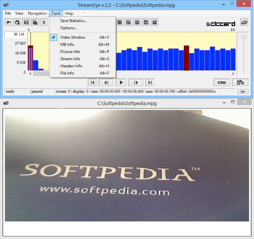Open Options... in the Tools menu

83,28
